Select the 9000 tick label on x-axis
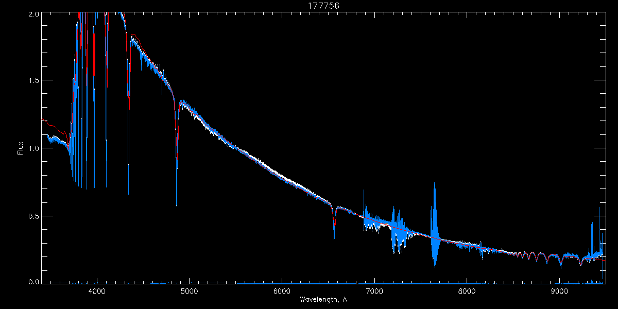 tap(559, 290)
